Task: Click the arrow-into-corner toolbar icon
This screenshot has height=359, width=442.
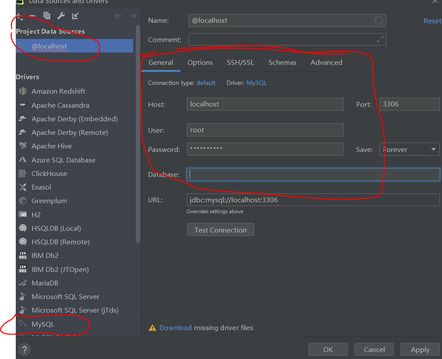Action: coord(75,16)
